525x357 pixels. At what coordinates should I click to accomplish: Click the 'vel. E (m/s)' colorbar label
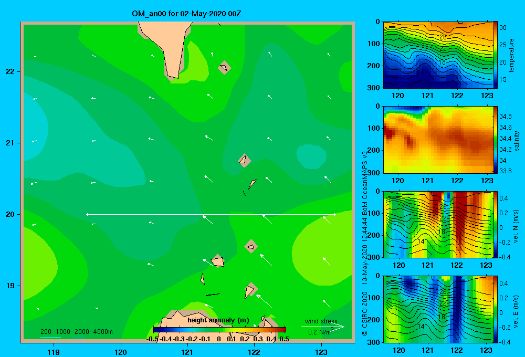(516, 311)
